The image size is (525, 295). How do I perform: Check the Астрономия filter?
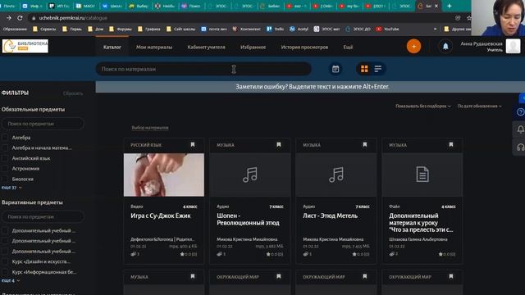(5, 169)
